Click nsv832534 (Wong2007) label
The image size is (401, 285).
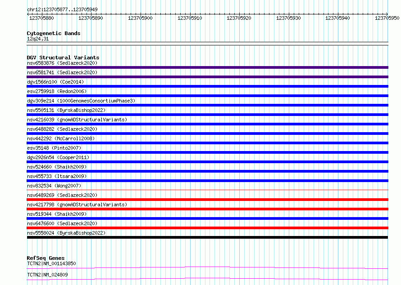click(54, 186)
